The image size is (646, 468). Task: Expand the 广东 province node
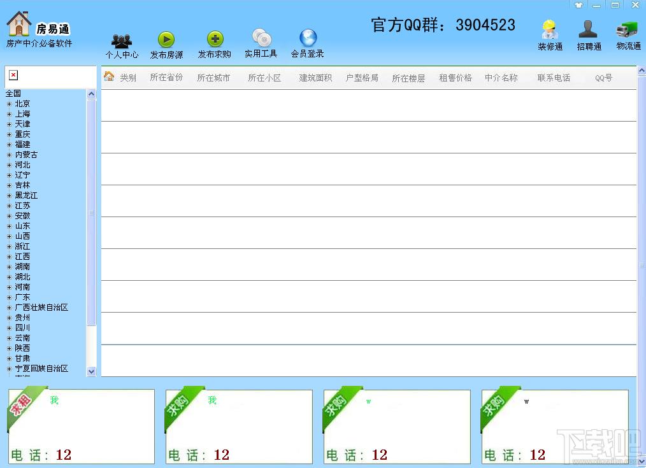coord(9,297)
